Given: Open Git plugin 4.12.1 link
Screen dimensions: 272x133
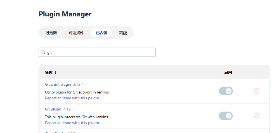Looking at the screenshot, I should (x=53, y=109).
